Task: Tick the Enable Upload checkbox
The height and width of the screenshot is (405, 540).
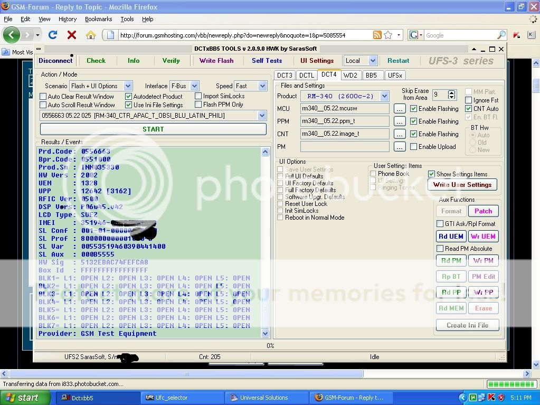Action: click(414, 147)
